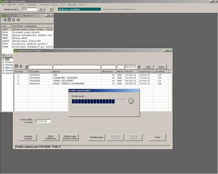This screenshot has height=174, width=218.
Task: Click the form icon in Zaplánování nové výroby toolbar
Action: coord(17,66)
